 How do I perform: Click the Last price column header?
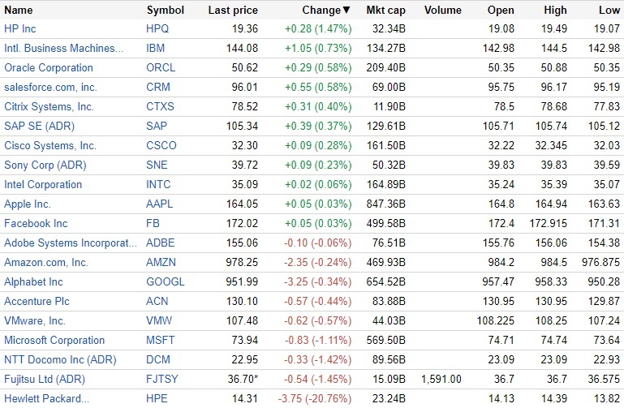tap(233, 11)
